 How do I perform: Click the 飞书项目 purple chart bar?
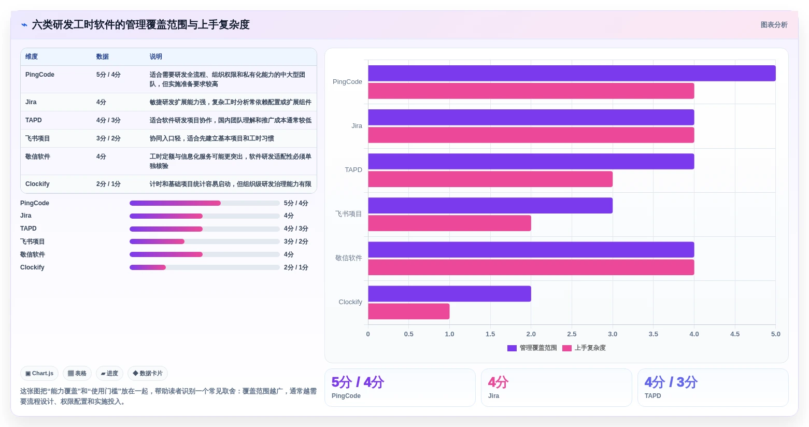pyautogui.click(x=490, y=205)
